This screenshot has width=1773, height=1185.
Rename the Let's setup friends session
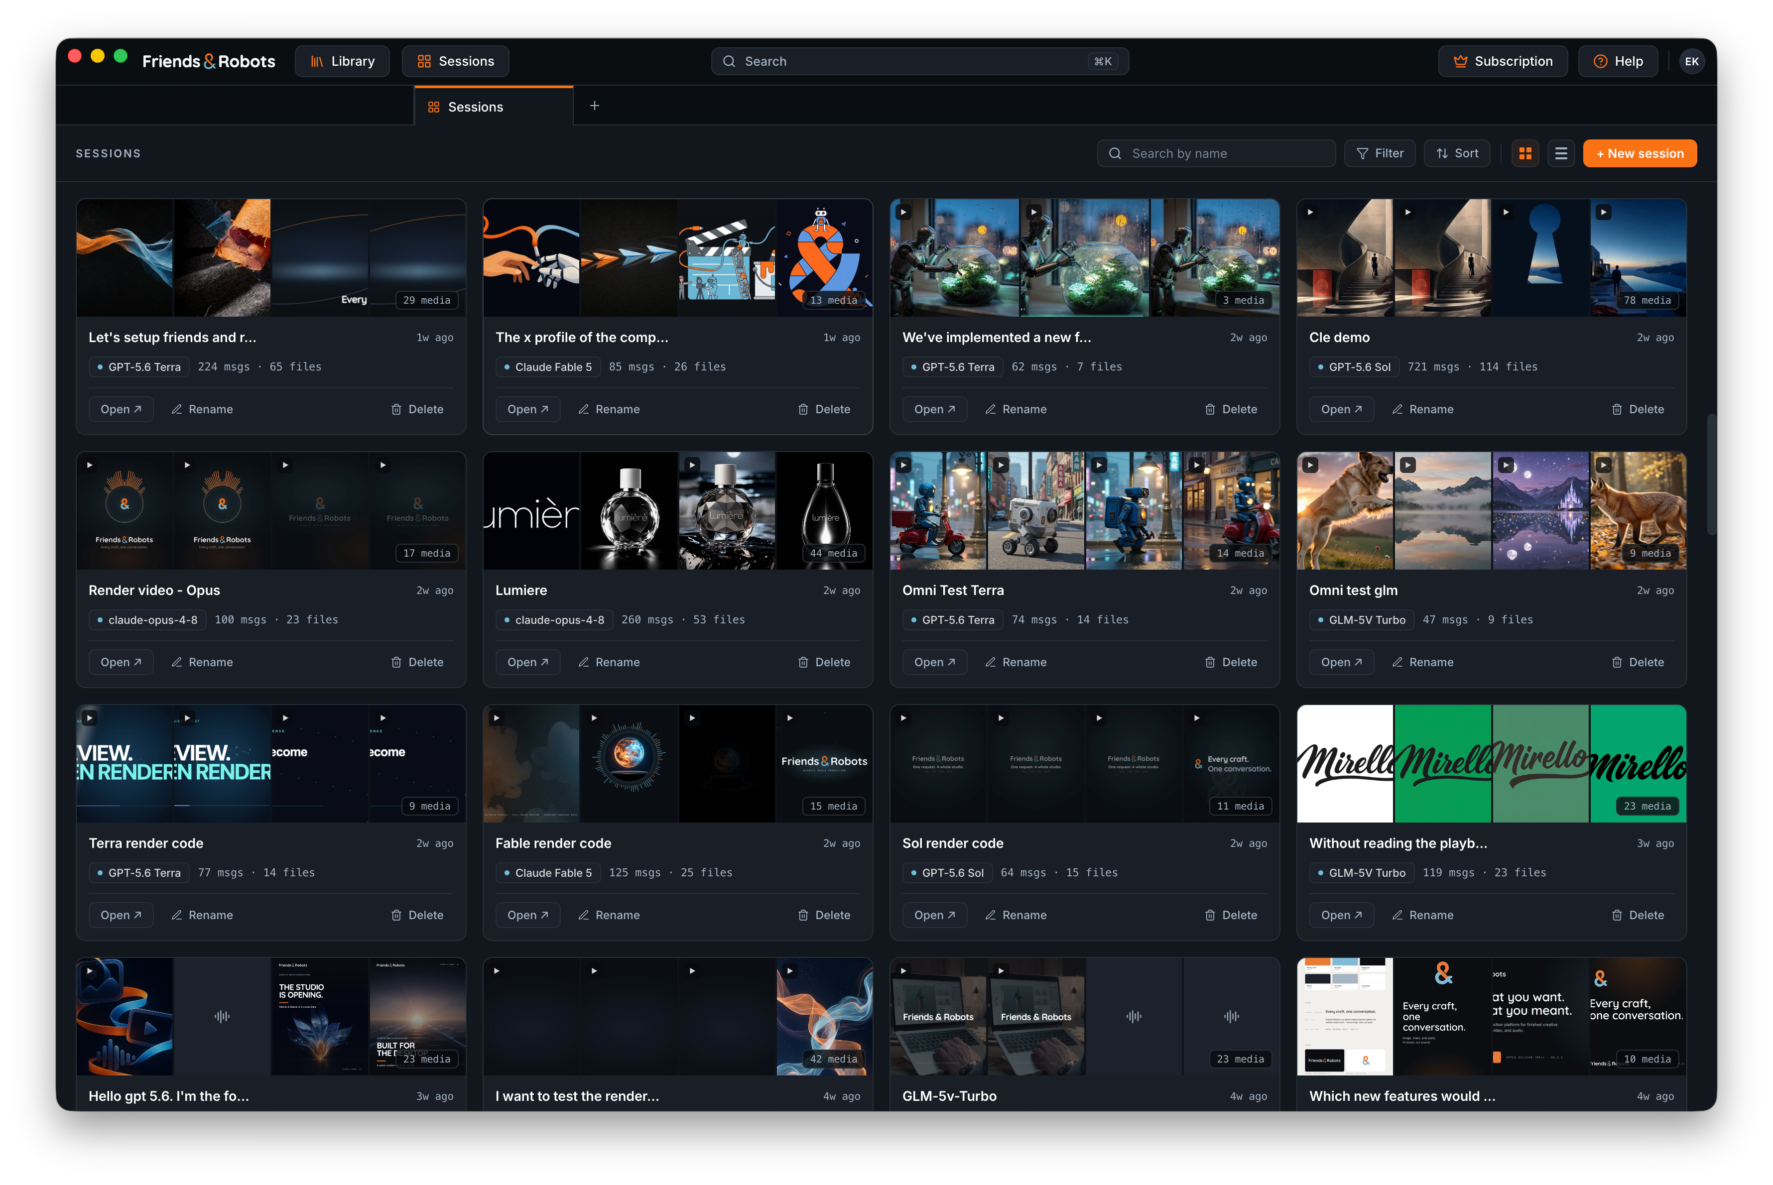(202, 409)
